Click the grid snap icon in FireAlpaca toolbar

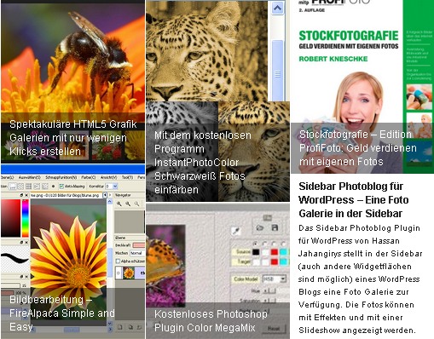[x=29, y=187]
